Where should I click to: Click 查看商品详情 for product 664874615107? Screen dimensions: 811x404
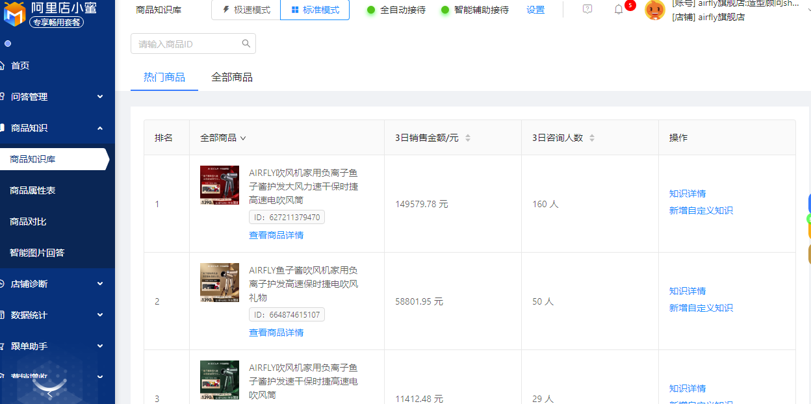coord(276,333)
